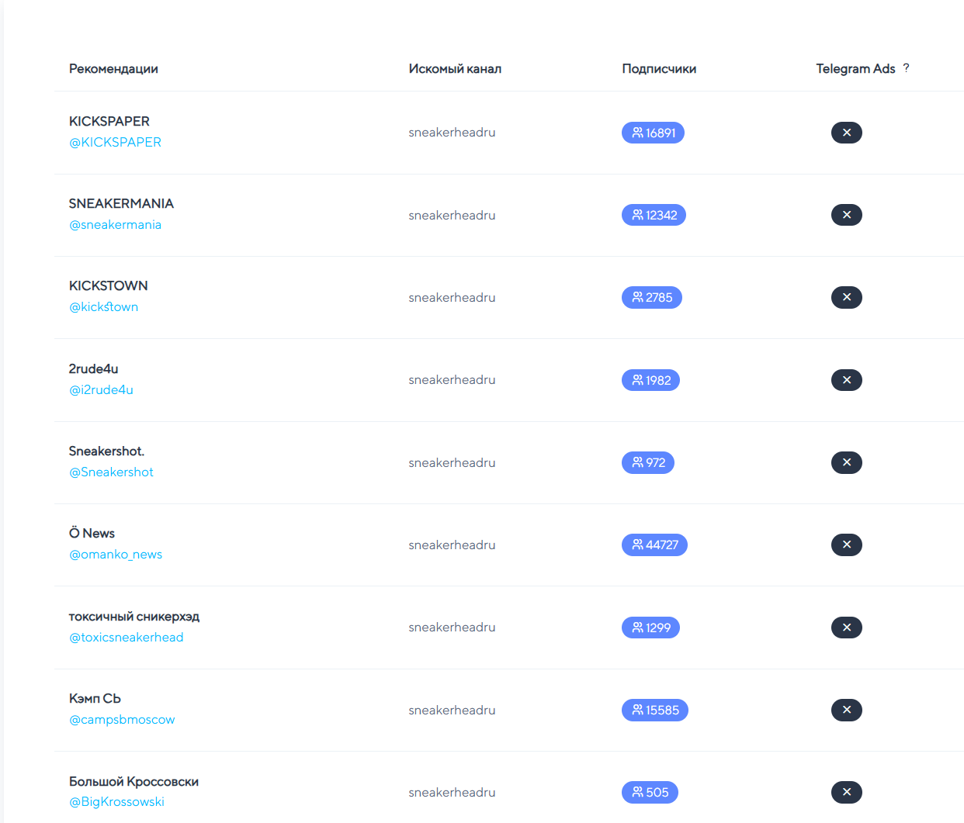Click the X icon in KICKSTOWN row
The height and width of the screenshot is (823, 964).
point(846,297)
